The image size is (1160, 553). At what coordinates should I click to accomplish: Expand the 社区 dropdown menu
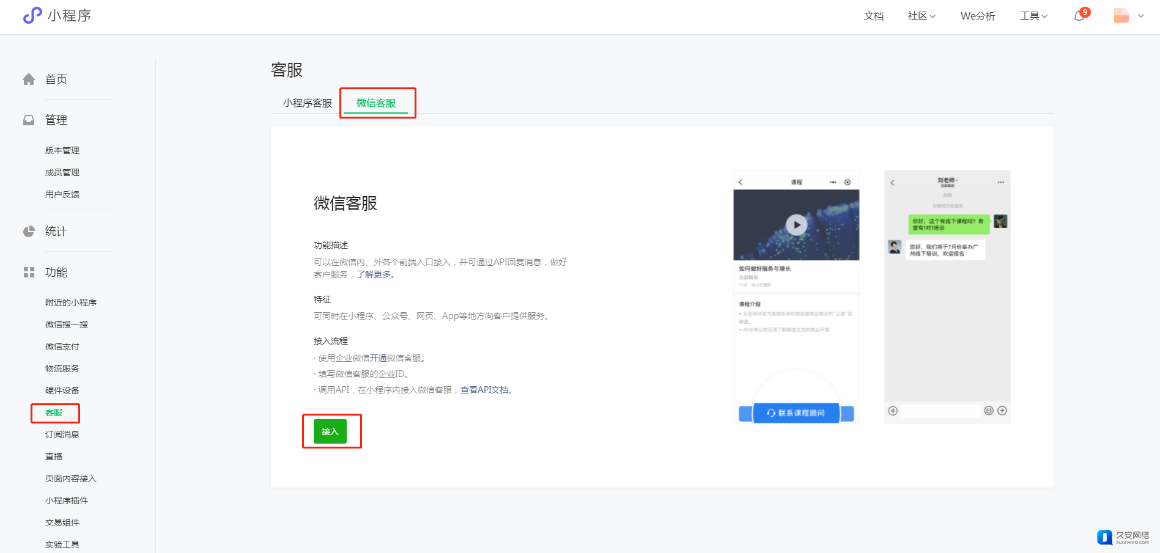click(x=921, y=16)
